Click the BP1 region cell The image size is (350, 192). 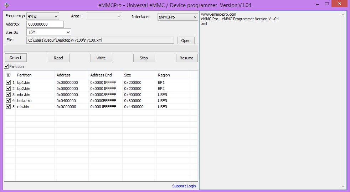click(x=161, y=82)
